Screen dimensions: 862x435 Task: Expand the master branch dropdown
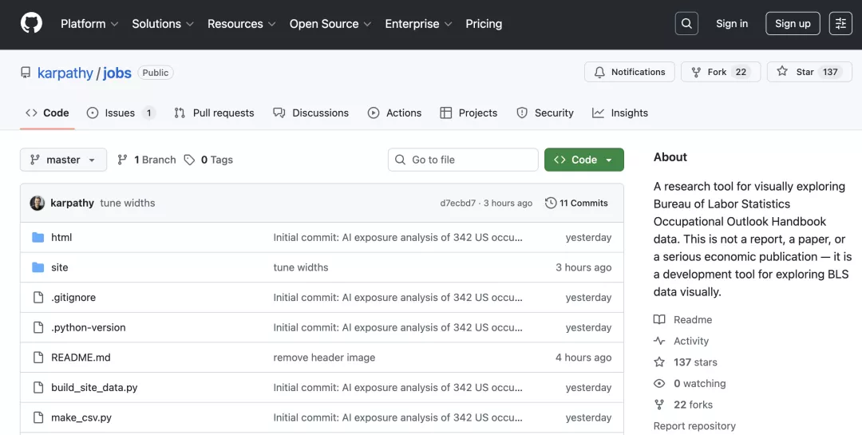pyautogui.click(x=63, y=160)
